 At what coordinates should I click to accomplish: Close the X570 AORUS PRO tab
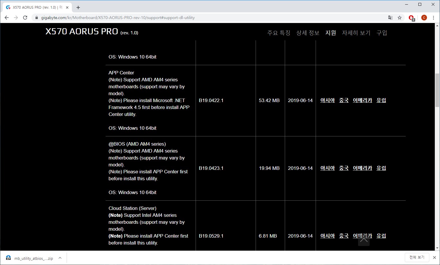67,7
